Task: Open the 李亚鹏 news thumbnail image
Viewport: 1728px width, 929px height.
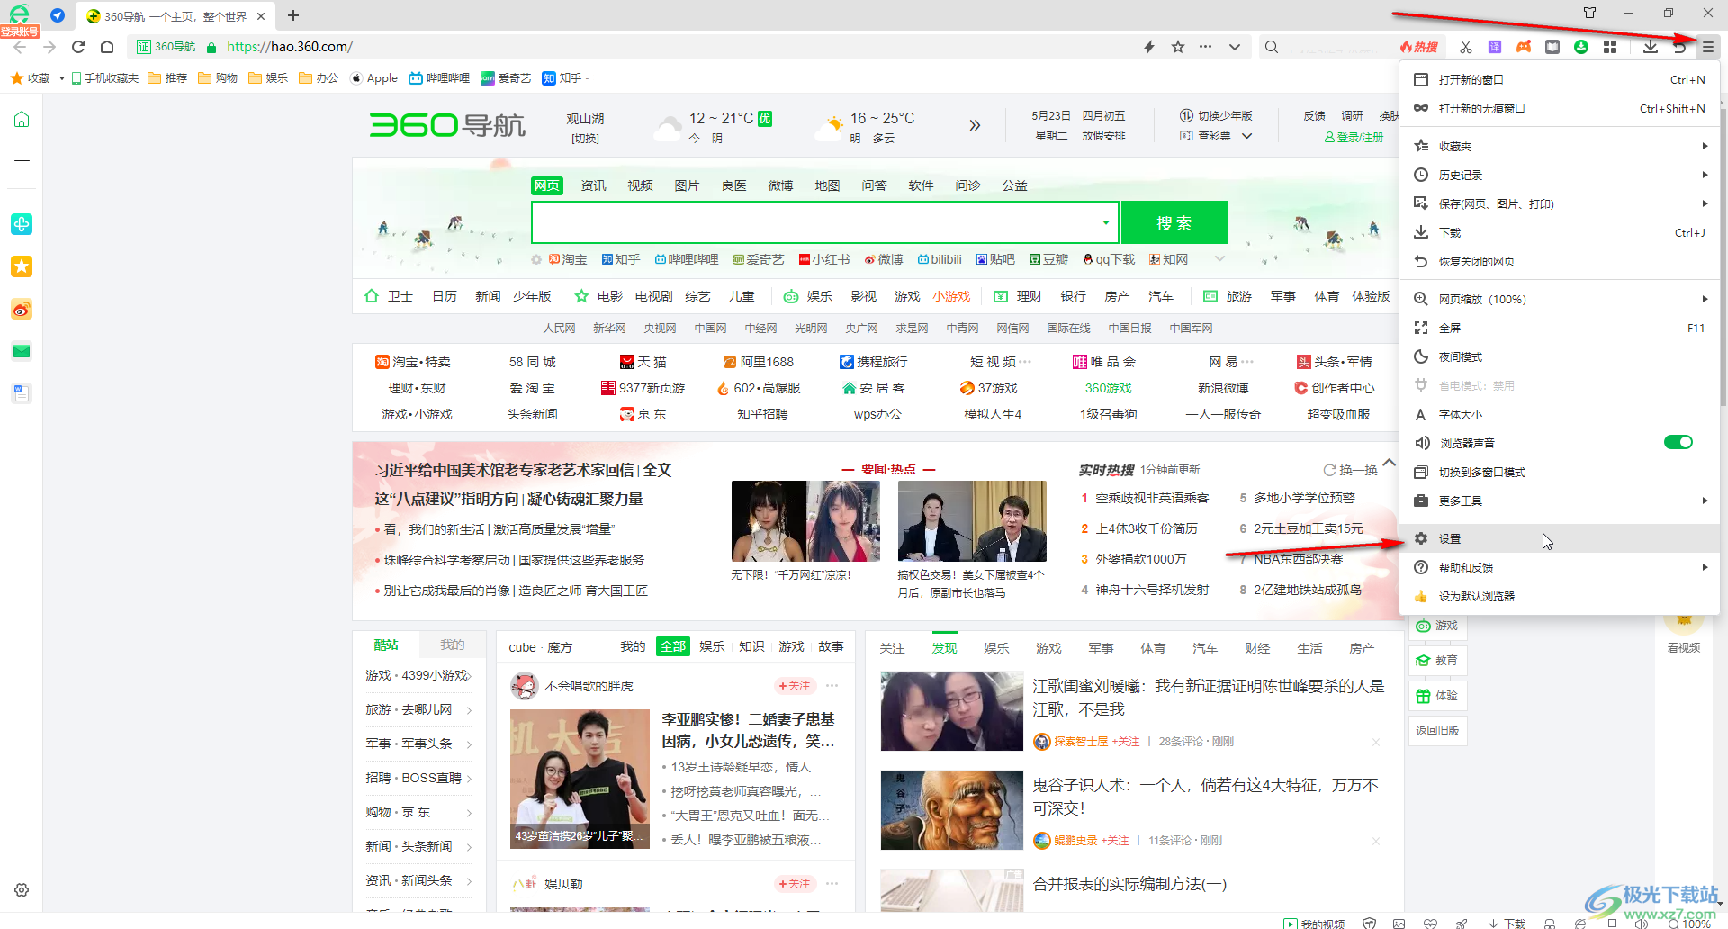Action: pyautogui.click(x=580, y=779)
